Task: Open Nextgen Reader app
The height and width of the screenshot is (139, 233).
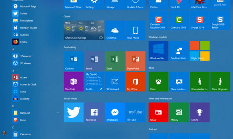Action: point(25,28)
